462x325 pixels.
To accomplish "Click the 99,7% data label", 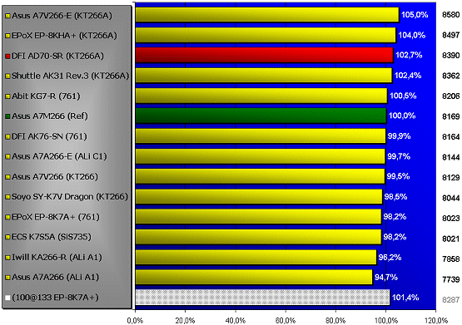I will [399, 156].
